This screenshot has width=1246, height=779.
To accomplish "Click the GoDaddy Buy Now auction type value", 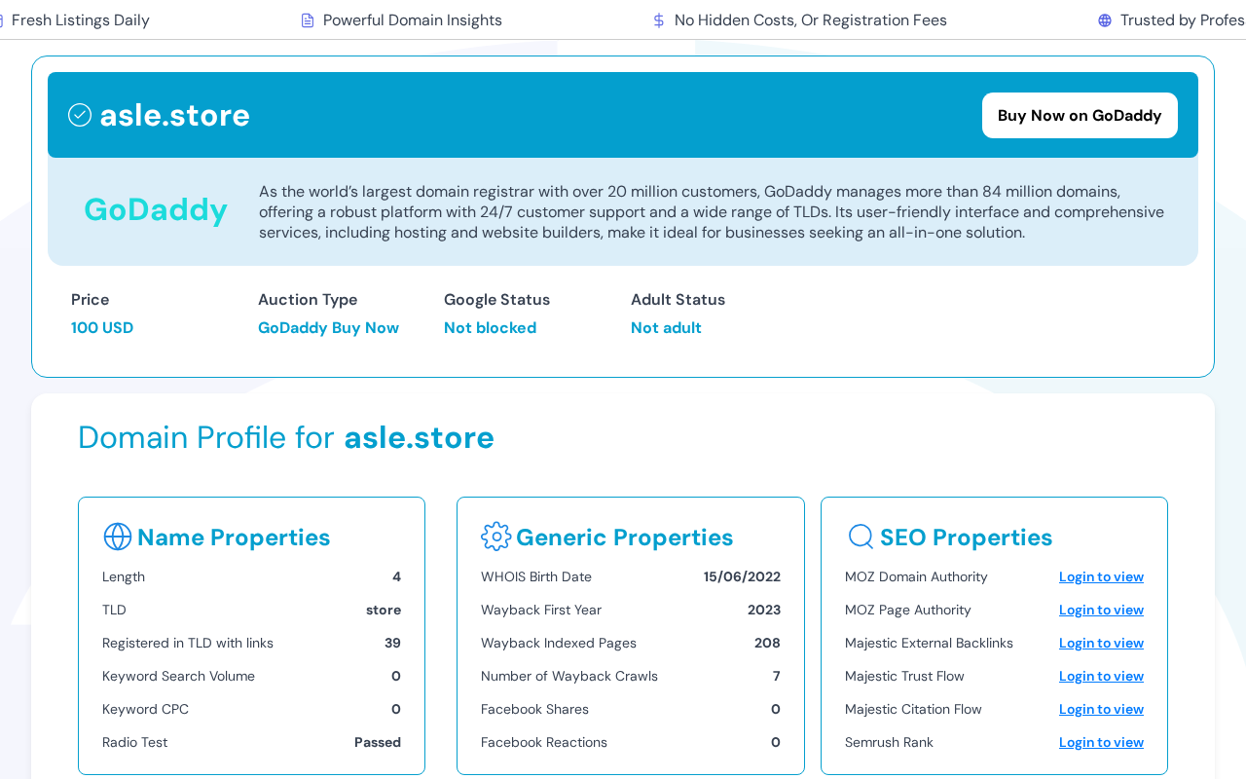I will (328, 328).
